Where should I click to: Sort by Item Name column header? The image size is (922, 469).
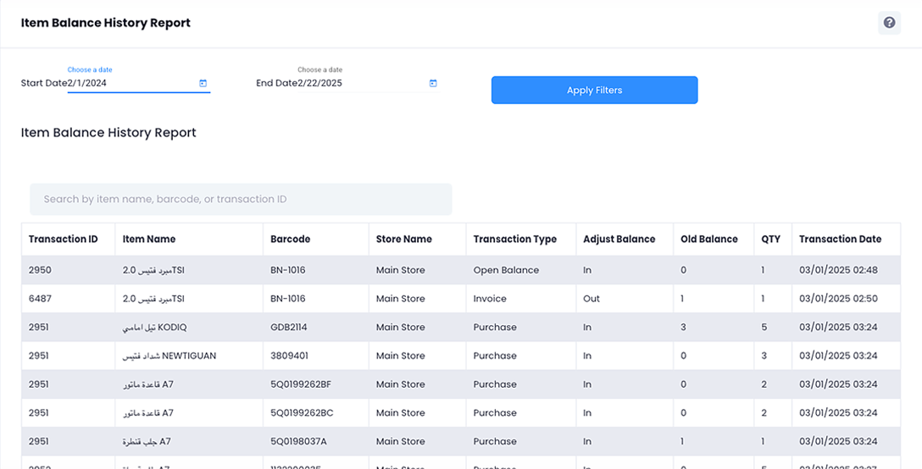149,240
